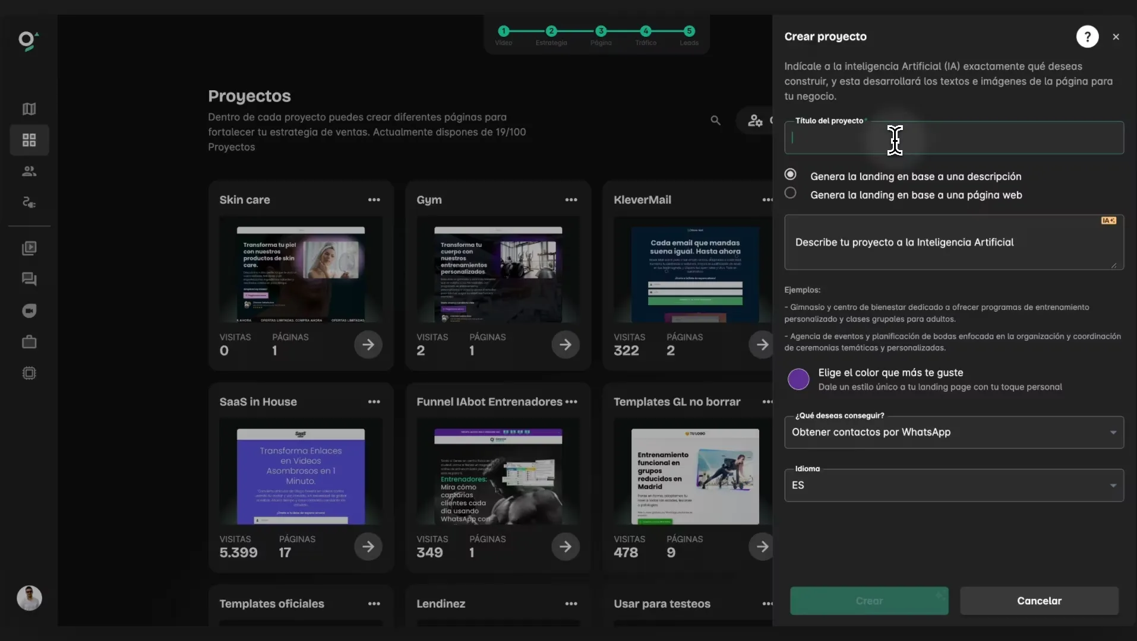Expand the Idioma dropdown

point(954,485)
